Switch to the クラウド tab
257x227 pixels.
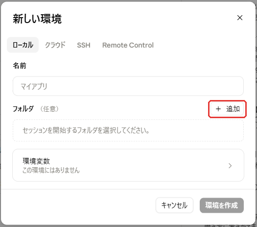55,45
